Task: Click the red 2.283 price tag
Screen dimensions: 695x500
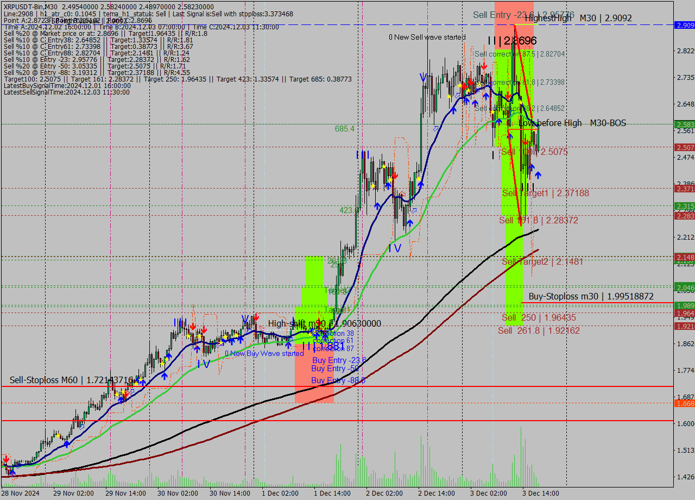Action: pos(684,216)
